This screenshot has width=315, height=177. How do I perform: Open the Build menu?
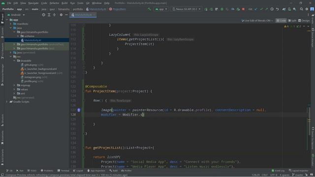click(x=64, y=3)
